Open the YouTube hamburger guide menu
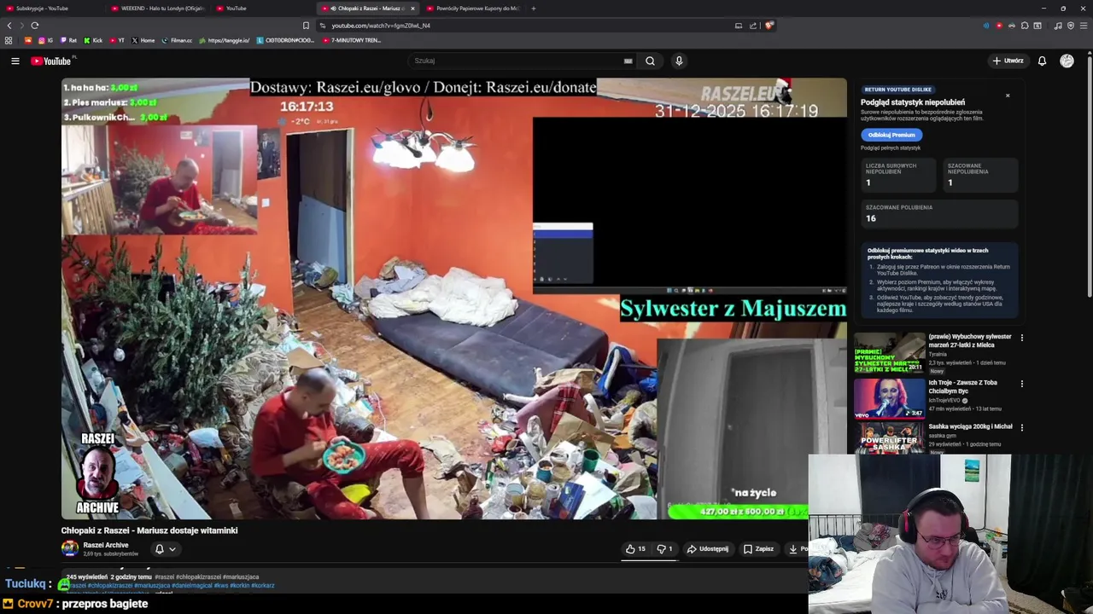Screen dimensions: 1093x614 (15, 61)
